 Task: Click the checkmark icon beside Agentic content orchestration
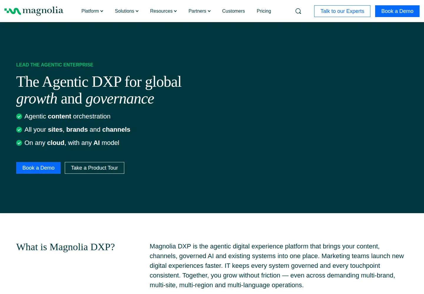coord(19,116)
